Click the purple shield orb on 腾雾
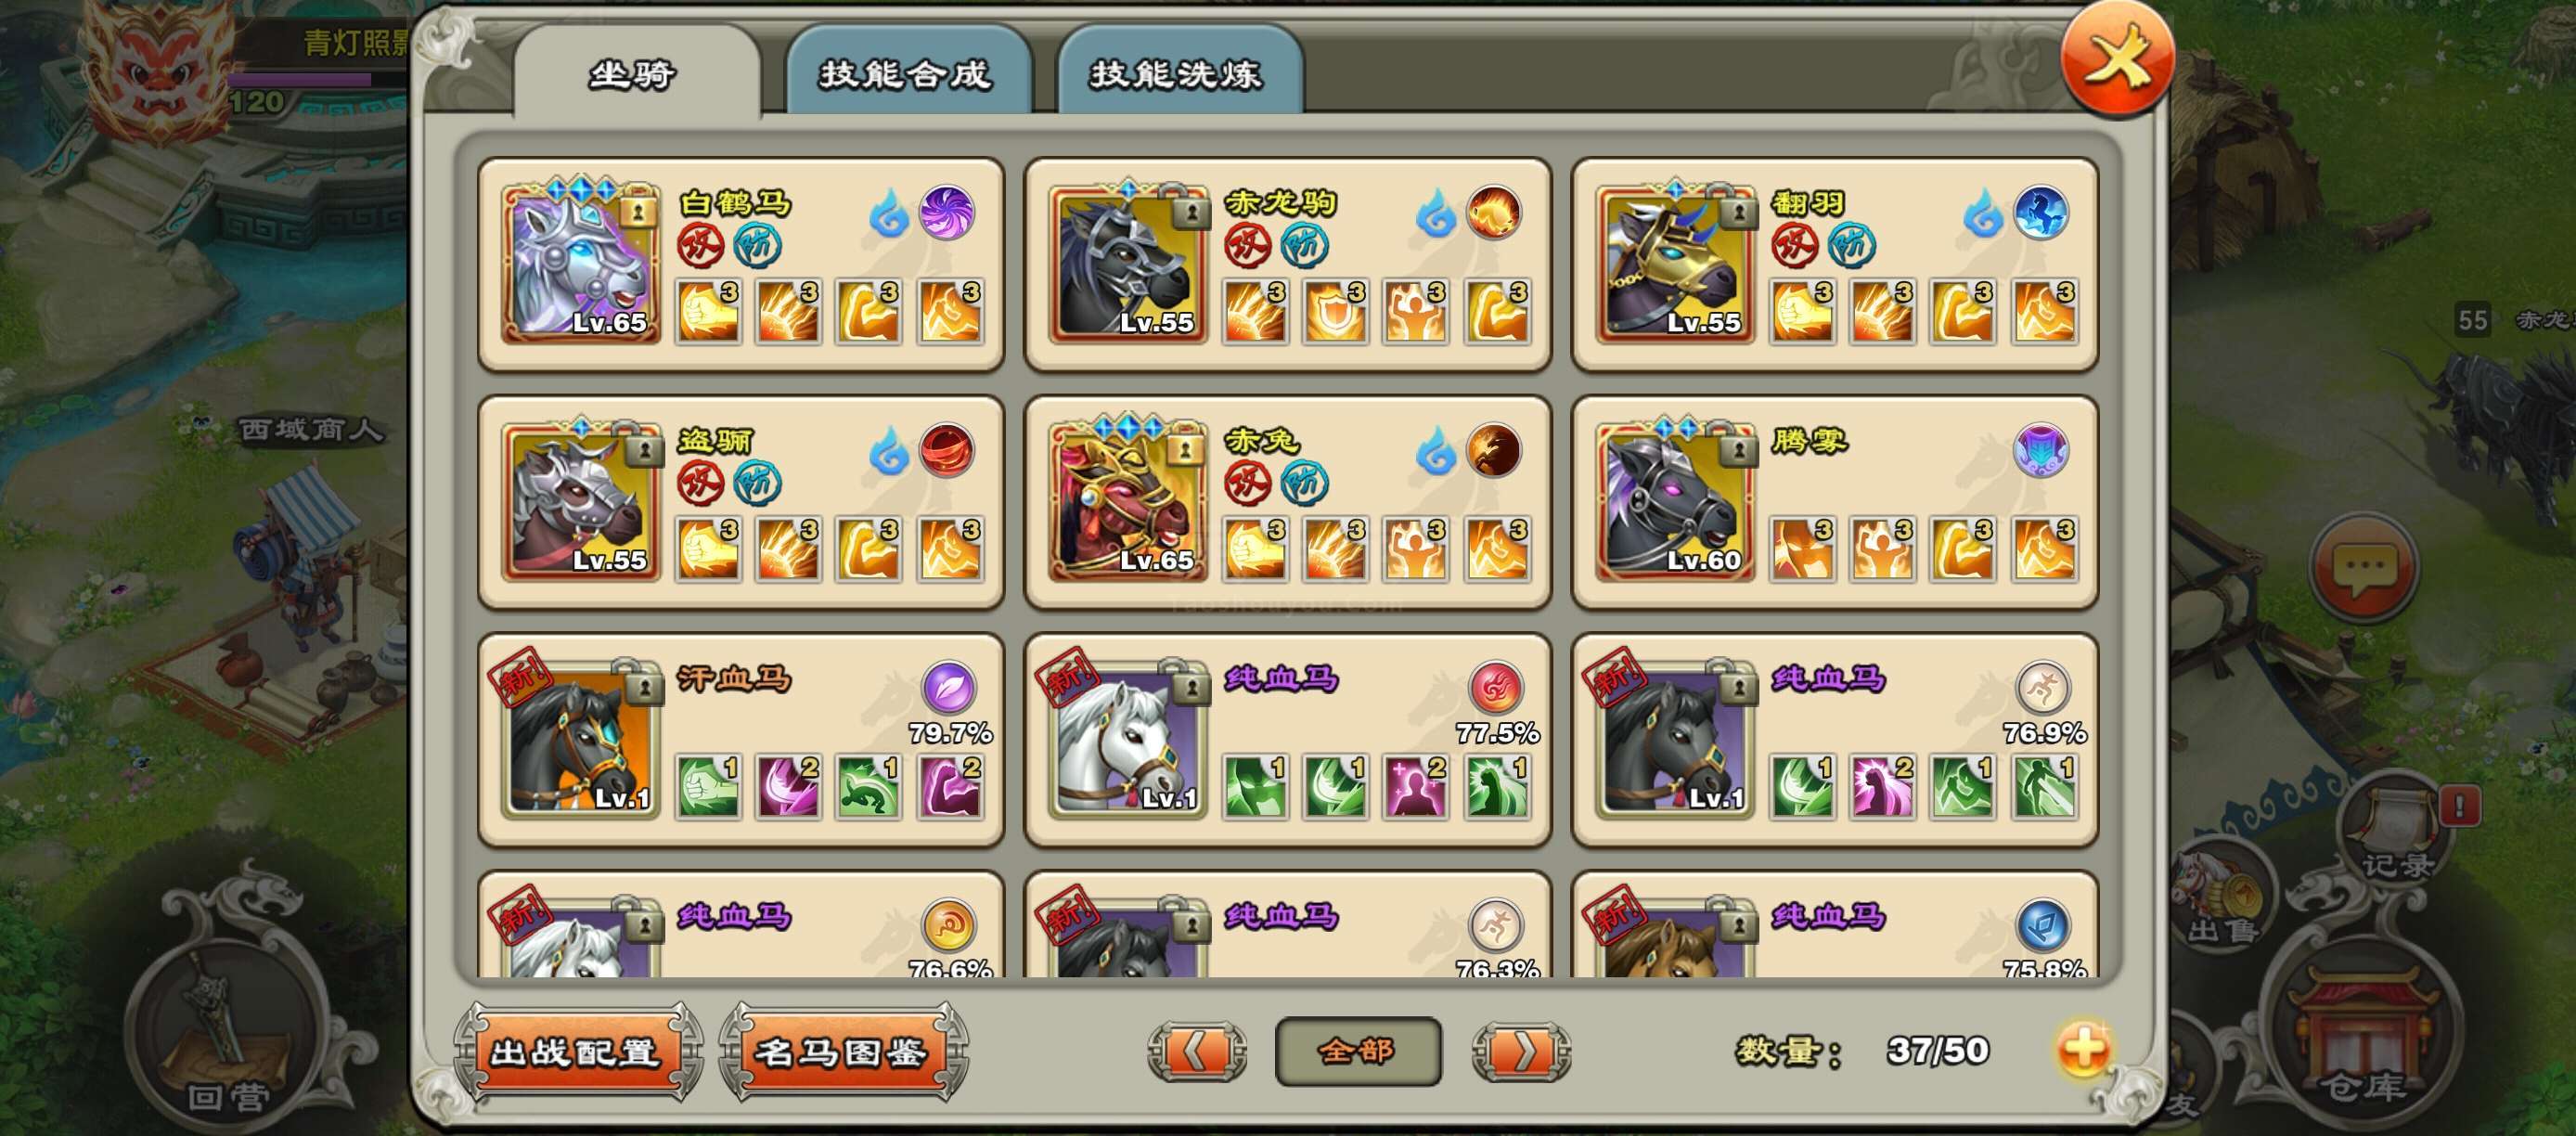The image size is (2576, 1136). point(2041,450)
